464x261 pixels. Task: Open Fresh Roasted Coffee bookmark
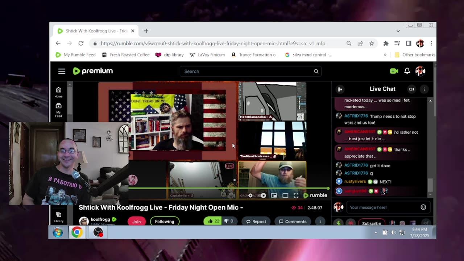125,55
